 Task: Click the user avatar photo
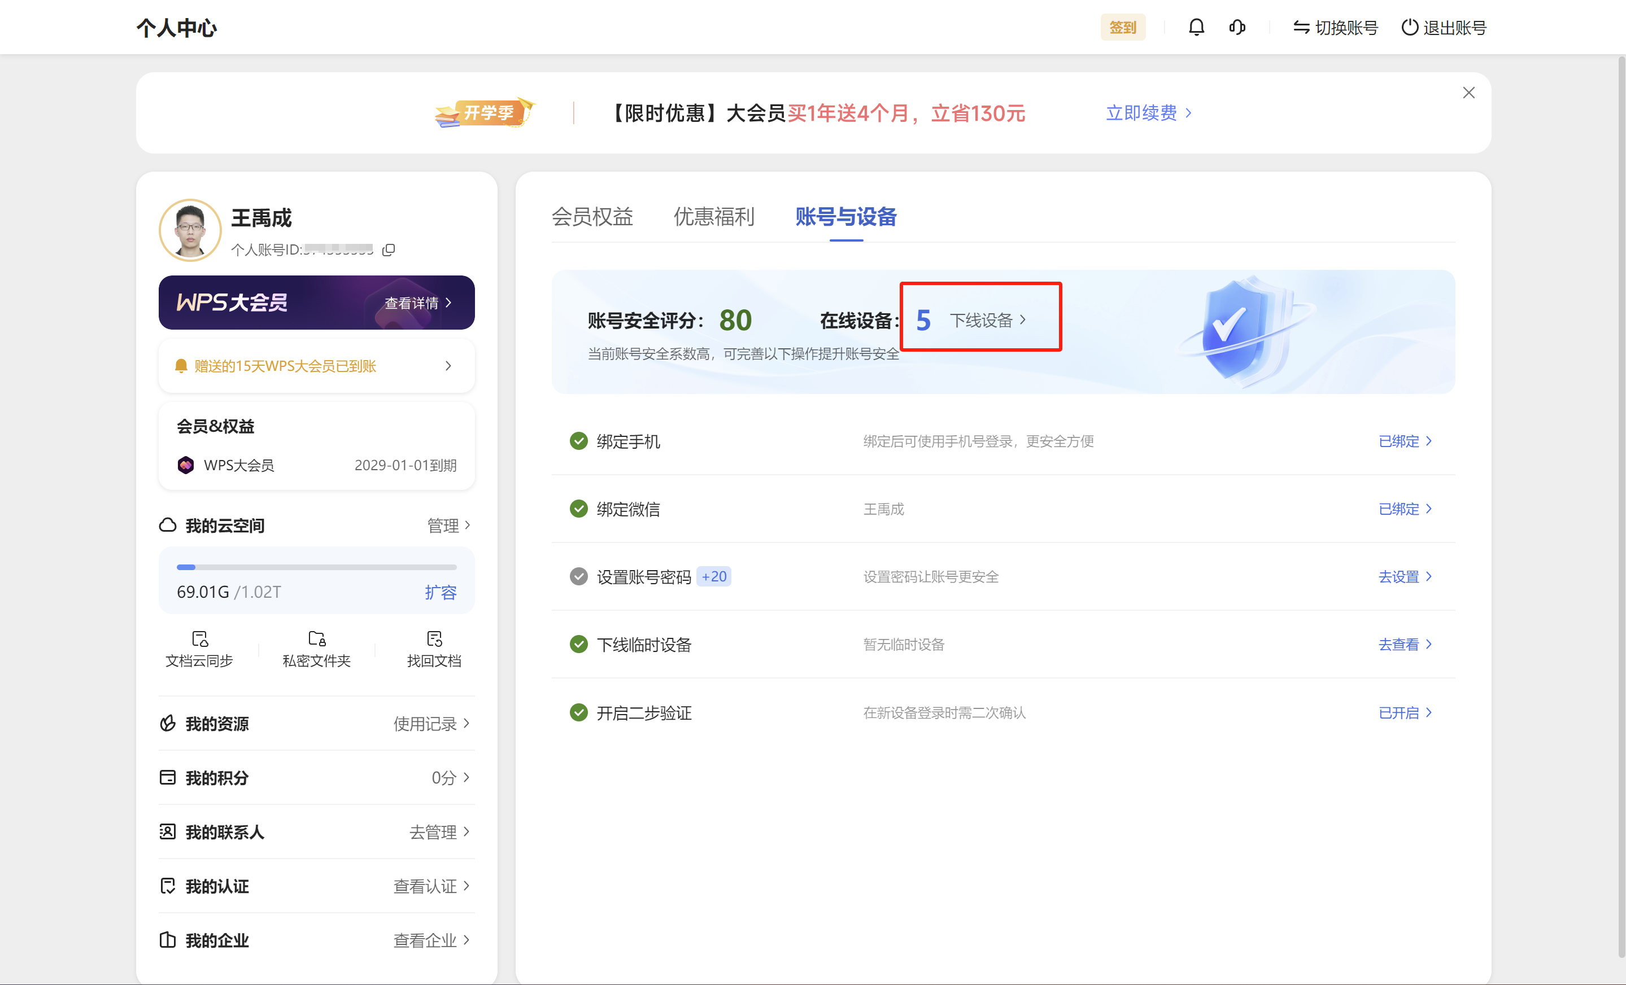190,230
